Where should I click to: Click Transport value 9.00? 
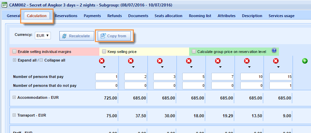(x=287, y=116)
